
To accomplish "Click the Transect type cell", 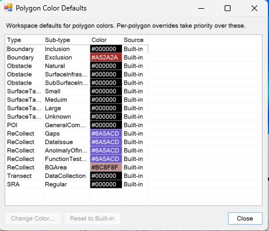I will coord(25,176).
